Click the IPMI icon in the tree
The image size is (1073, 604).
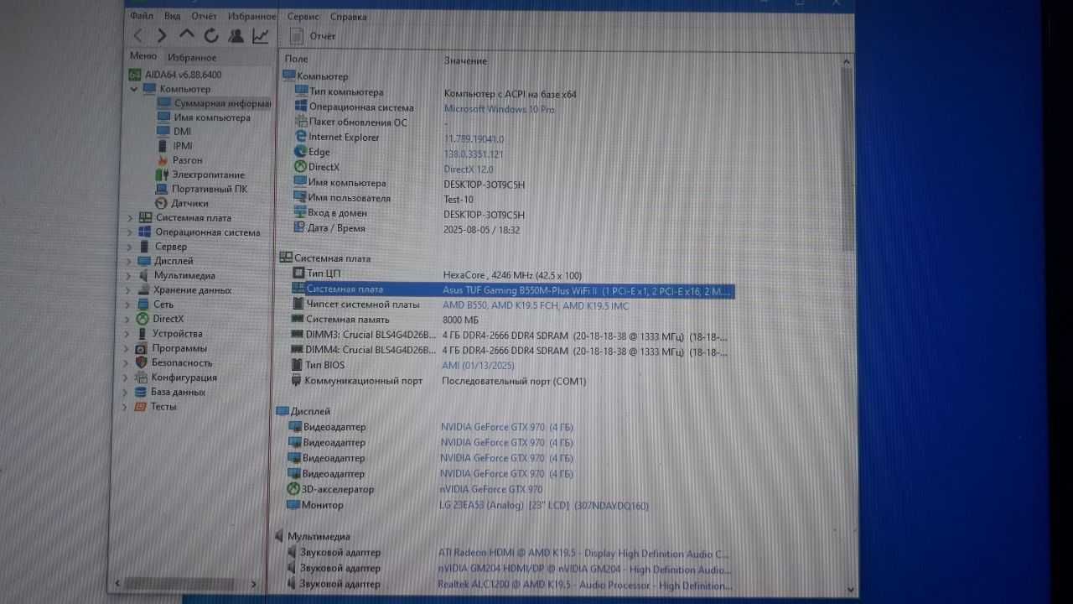pyautogui.click(x=163, y=146)
